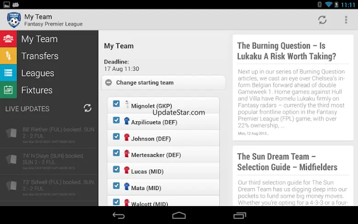Click Mignolet's goalkeeper shirt icon
The height and width of the screenshot is (224, 358).
(127, 104)
